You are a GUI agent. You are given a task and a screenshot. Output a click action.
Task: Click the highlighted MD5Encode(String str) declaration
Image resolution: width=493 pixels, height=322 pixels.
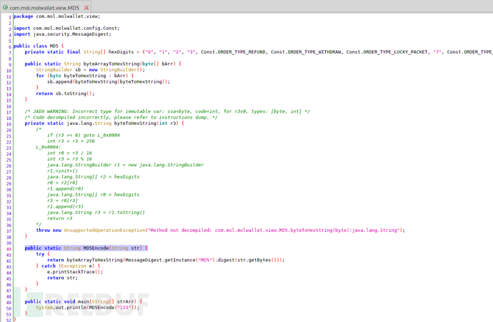pyautogui.click(x=86, y=248)
